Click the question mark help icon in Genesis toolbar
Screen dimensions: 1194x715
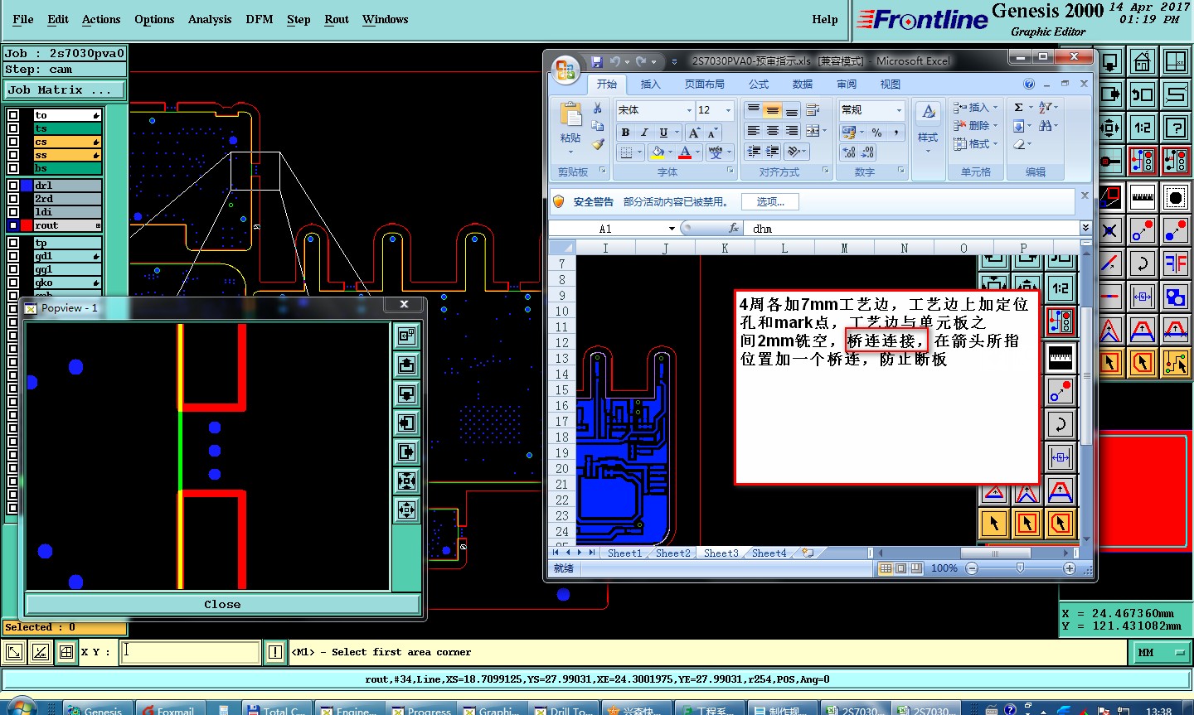[1175, 128]
